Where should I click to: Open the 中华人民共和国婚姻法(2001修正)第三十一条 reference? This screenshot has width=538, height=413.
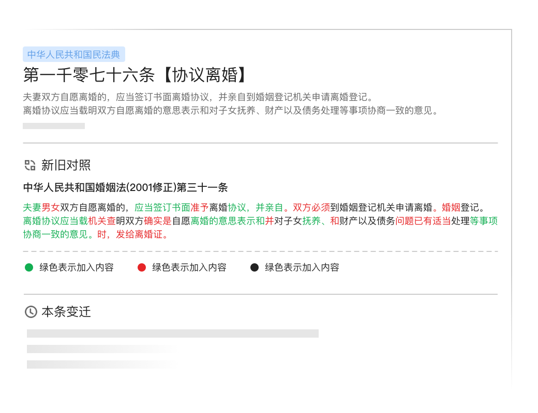(x=125, y=187)
